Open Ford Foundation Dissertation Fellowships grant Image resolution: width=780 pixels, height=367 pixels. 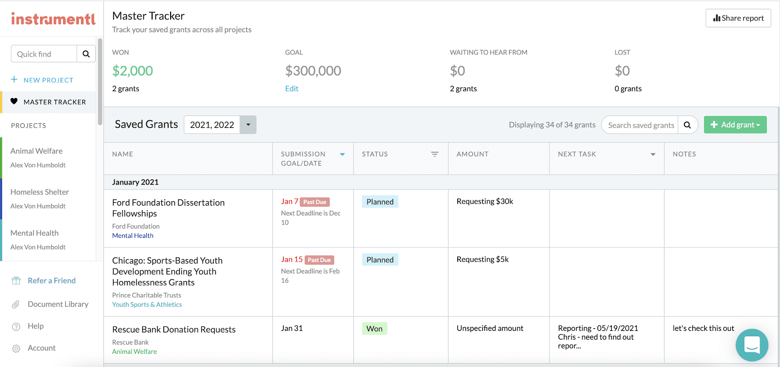point(168,208)
